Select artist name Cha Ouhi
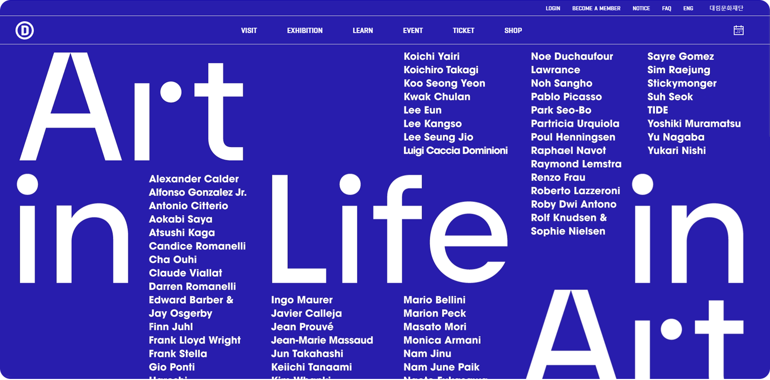 [173, 260]
